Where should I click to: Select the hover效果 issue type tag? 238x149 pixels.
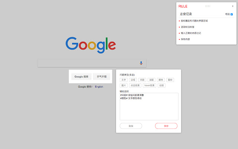(149, 85)
